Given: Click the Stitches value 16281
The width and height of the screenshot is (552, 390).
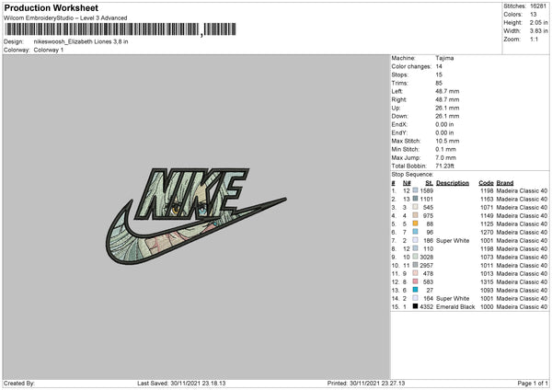Looking at the screenshot, I should [x=539, y=6].
